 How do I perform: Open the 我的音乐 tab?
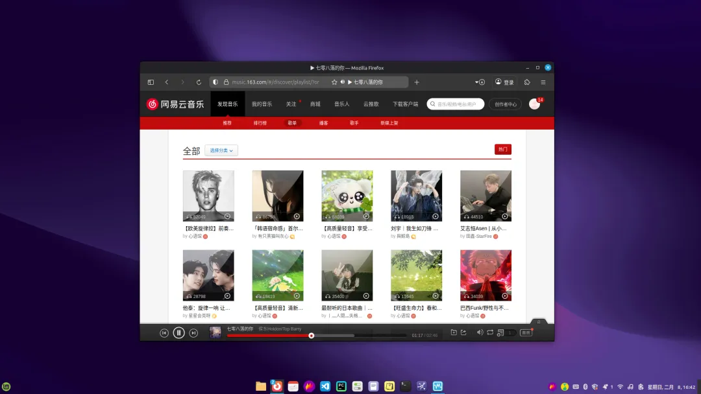tap(262, 104)
